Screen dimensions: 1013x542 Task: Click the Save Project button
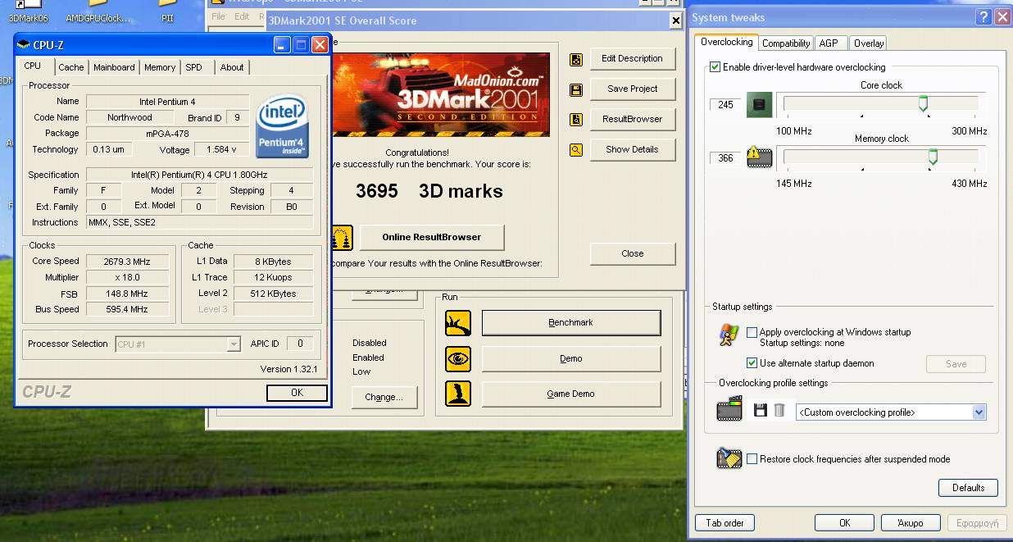coord(632,89)
